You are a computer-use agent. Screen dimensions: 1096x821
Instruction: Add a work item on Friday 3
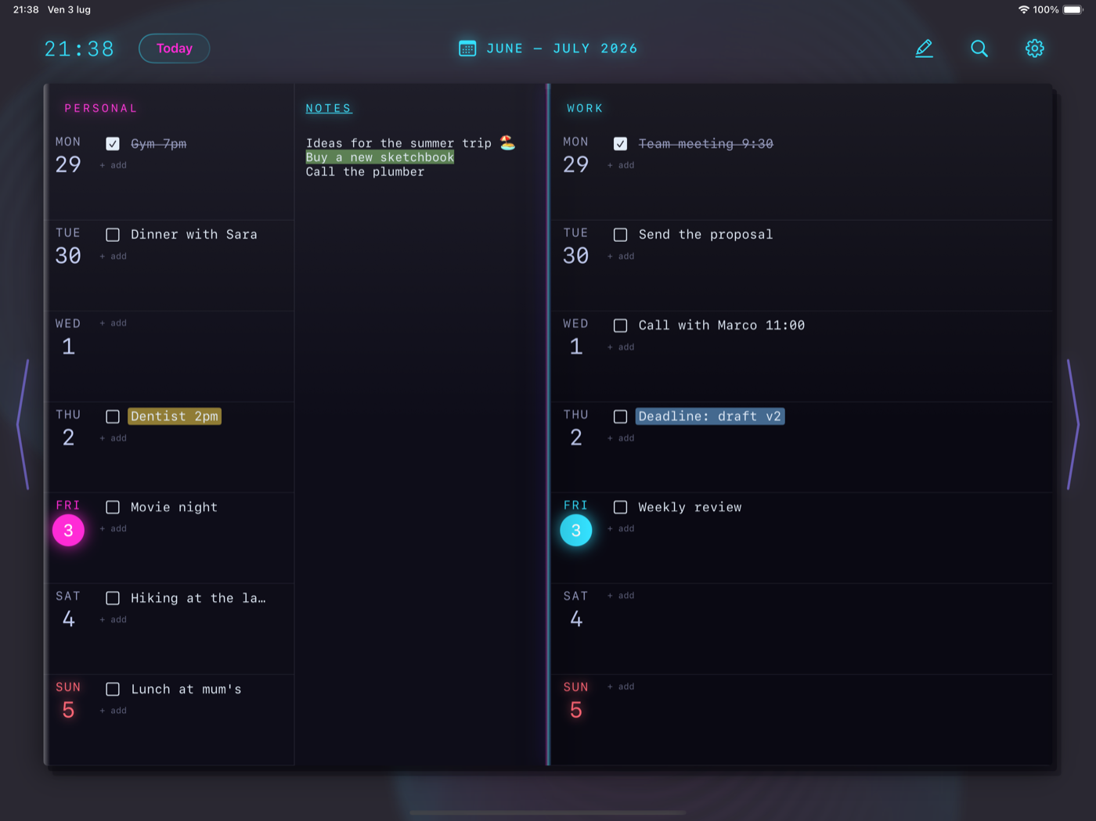pyautogui.click(x=621, y=529)
